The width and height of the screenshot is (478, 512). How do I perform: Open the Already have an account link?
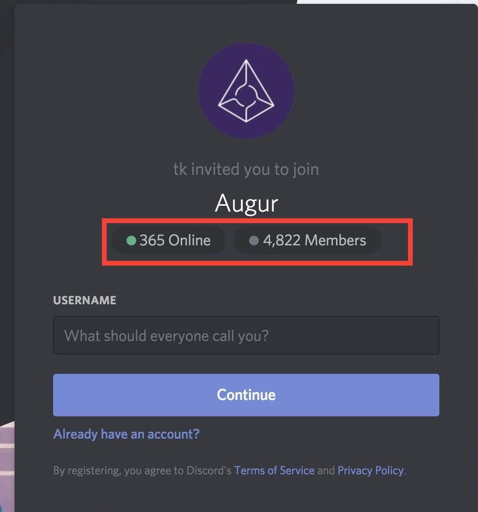pos(126,434)
